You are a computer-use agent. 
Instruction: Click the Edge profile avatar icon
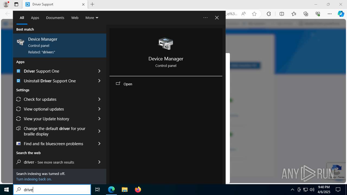coord(6,4)
